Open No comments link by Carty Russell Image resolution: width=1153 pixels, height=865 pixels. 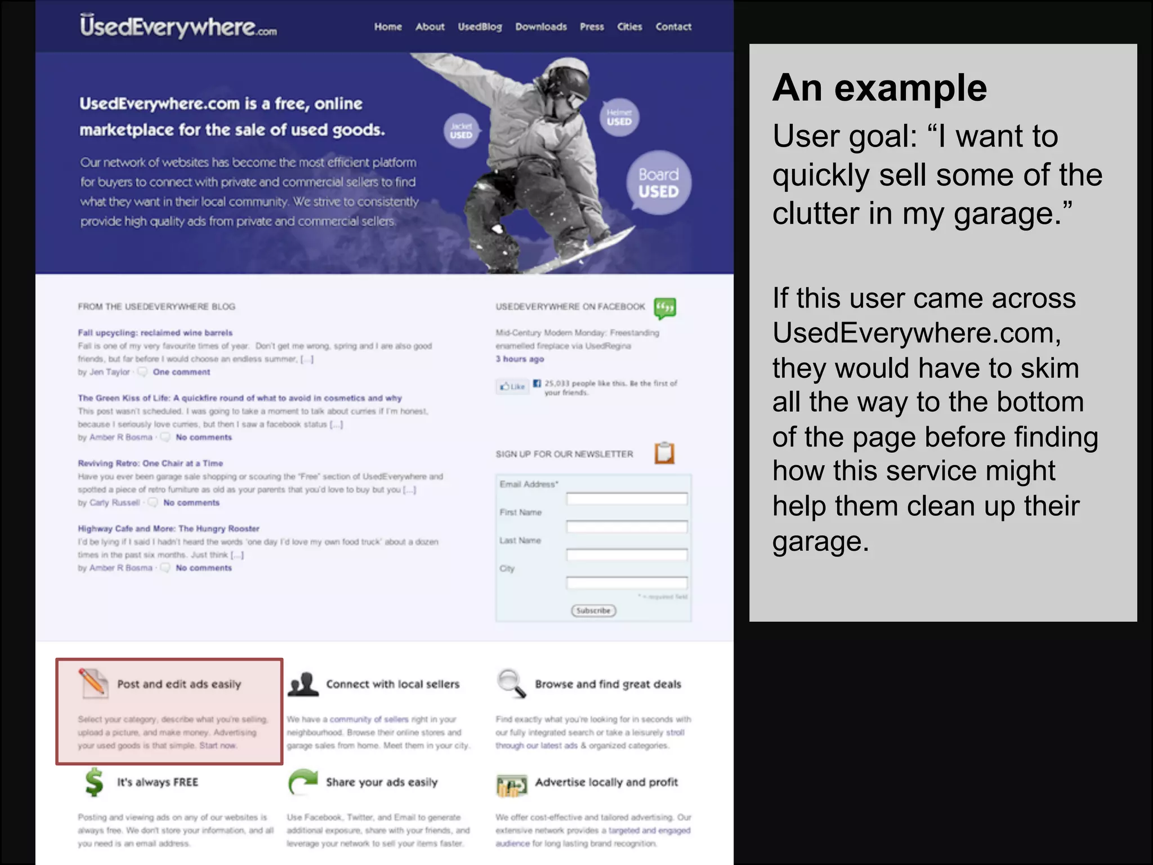click(x=191, y=503)
